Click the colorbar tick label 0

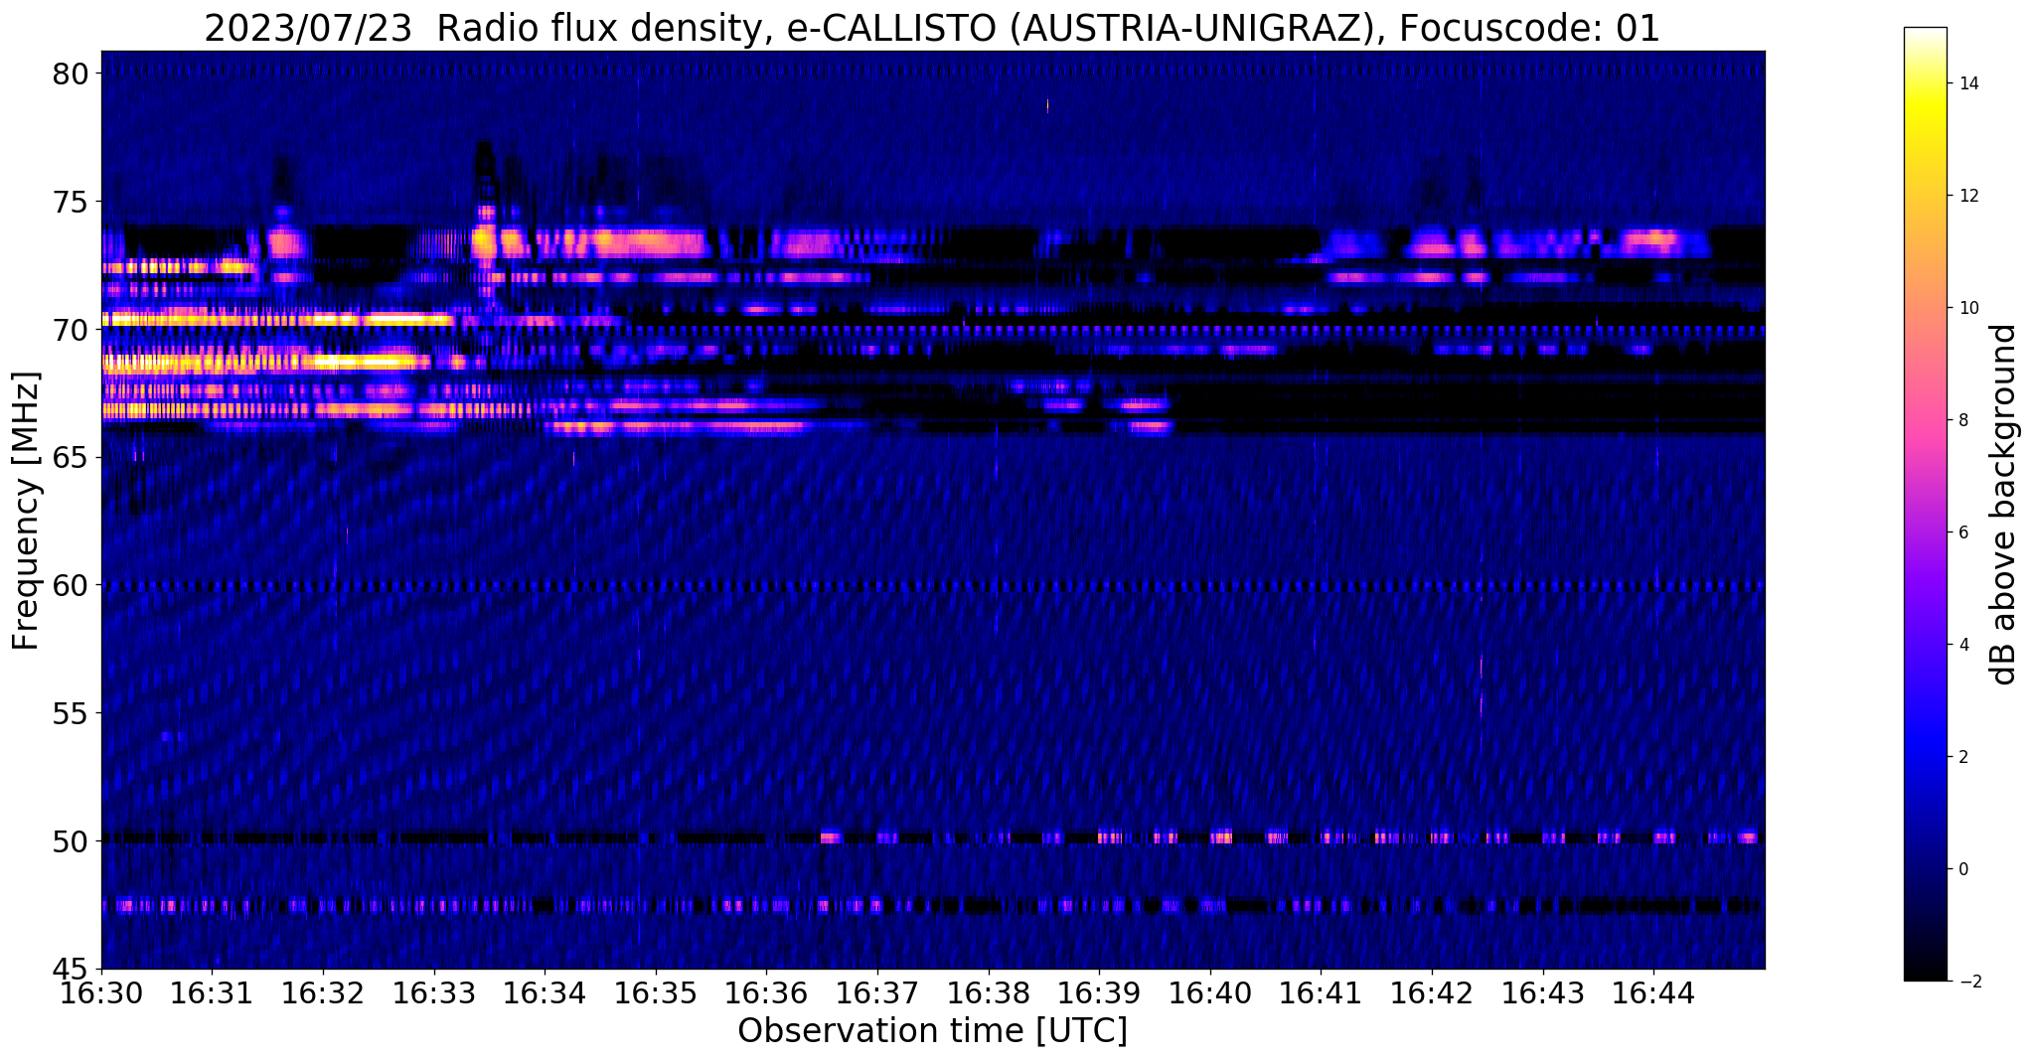pos(1961,869)
